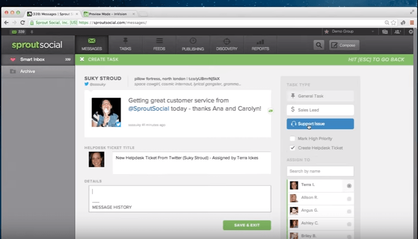This screenshot has width=418, height=239.
Task: Choose Sales Lead task type
Action: coord(320,110)
